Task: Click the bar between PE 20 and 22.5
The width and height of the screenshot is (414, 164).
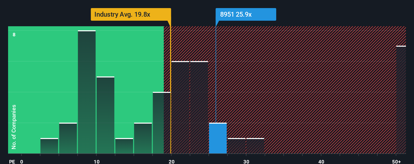Action: [x=180, y=107]
